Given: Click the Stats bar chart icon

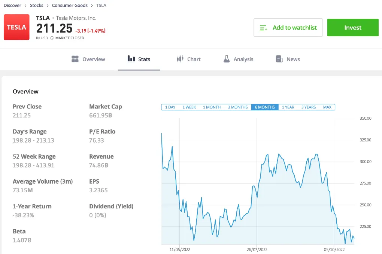Looking at the screenshot, I should tap(131, 59).
